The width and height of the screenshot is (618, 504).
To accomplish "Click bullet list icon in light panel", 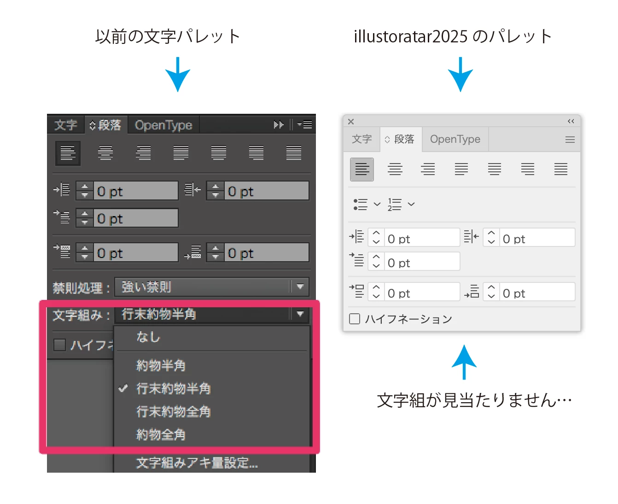I will (360, 205).
